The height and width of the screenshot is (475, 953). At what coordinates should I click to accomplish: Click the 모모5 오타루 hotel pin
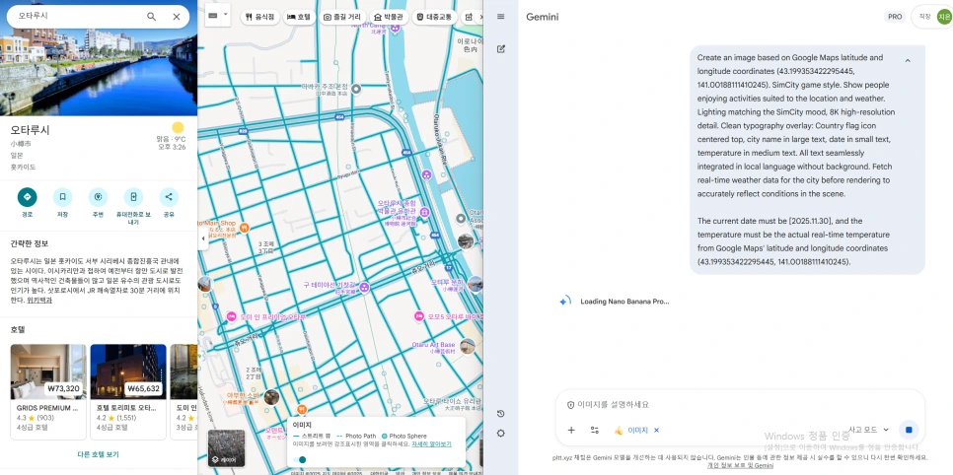[x=418, y=316]
